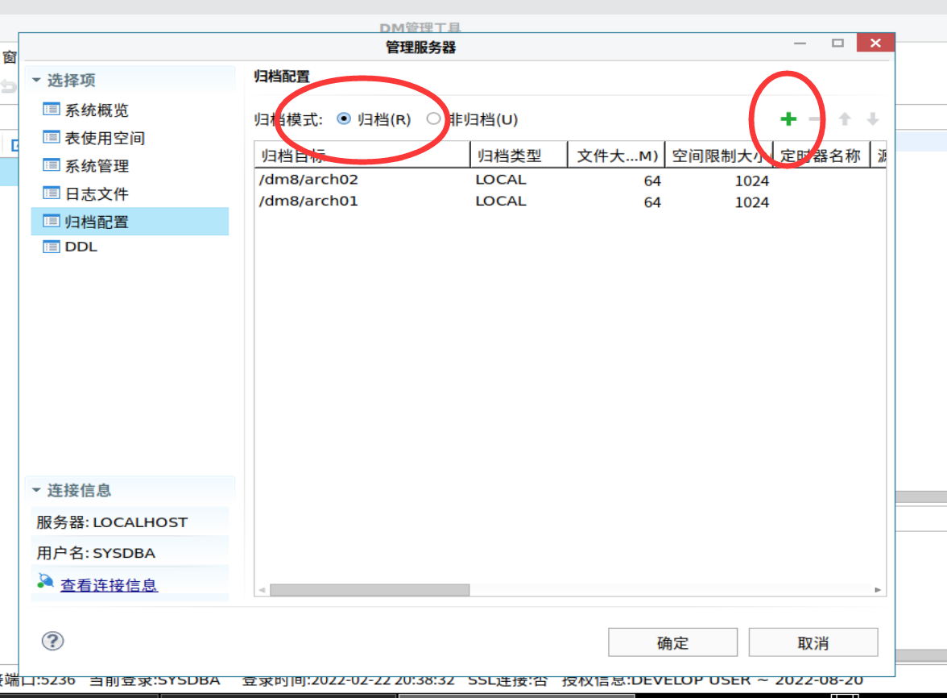The width and height of the screenshot is (947, 698).
Task: Open the 查看连接信息 link
Action: 110,585
